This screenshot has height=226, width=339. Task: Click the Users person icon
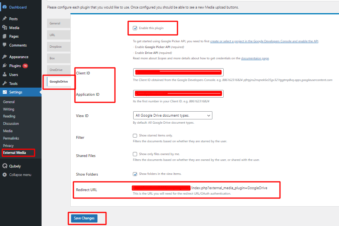click(5, 74)
